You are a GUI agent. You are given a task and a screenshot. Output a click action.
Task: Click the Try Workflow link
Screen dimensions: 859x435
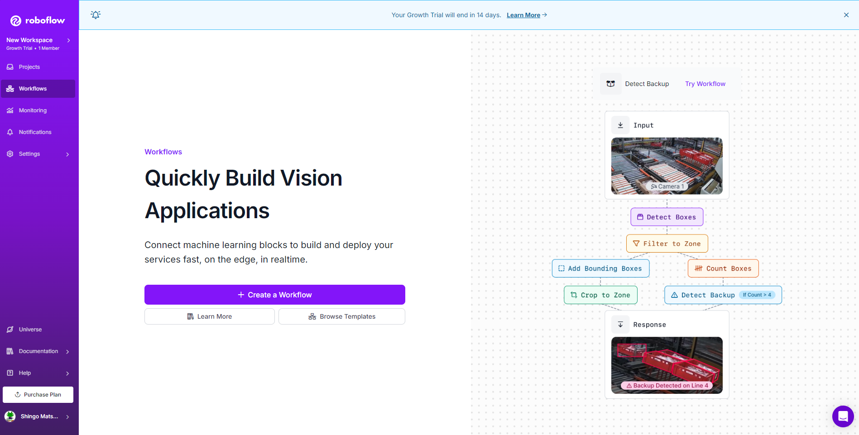click(705, 84)
